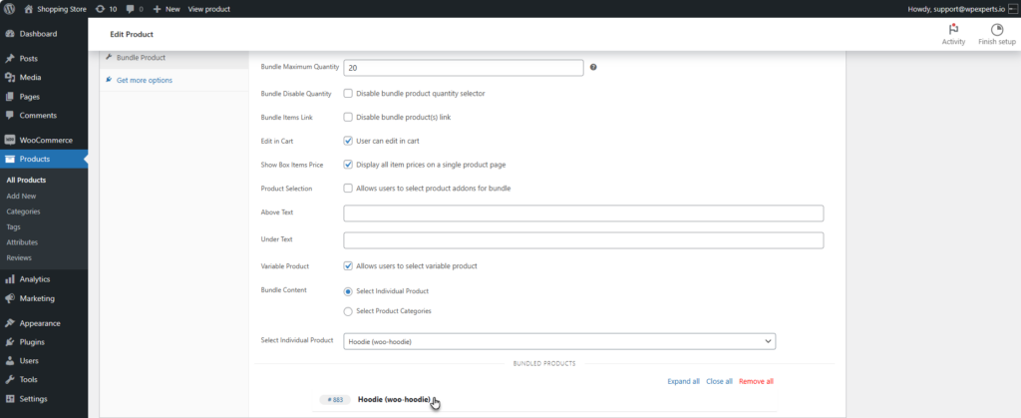Open Reviews under Products
The width and height of the screenshot is (1021, 418).
(x=20, y=257)
